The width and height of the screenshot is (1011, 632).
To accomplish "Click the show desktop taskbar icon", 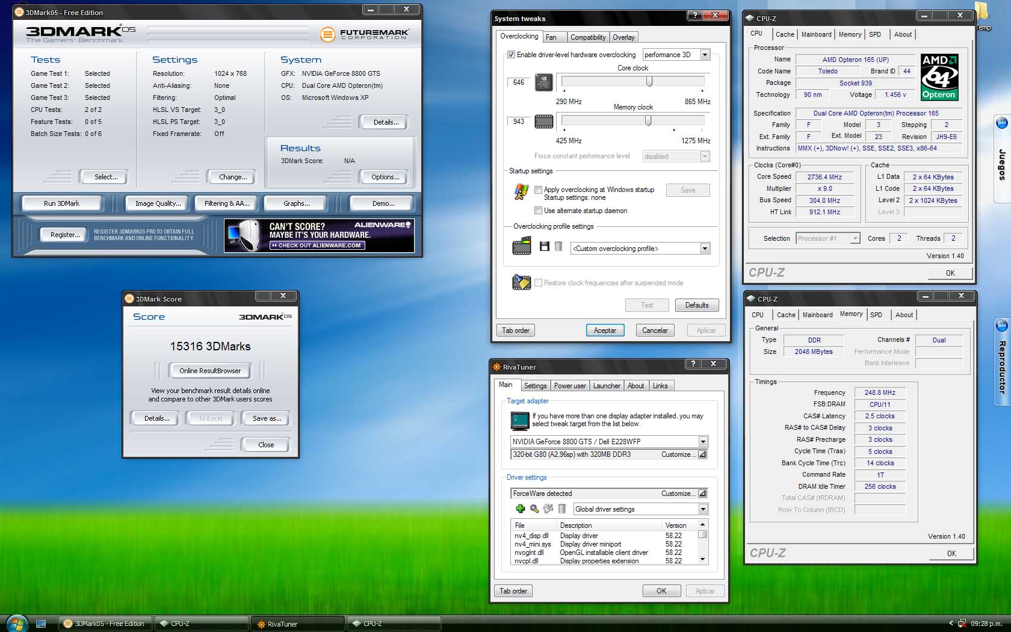I will 41,624.
